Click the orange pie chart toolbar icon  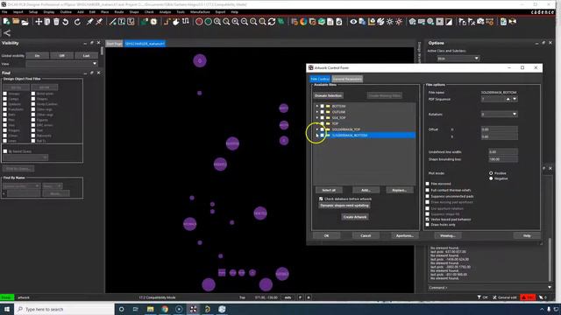(303, 22)
